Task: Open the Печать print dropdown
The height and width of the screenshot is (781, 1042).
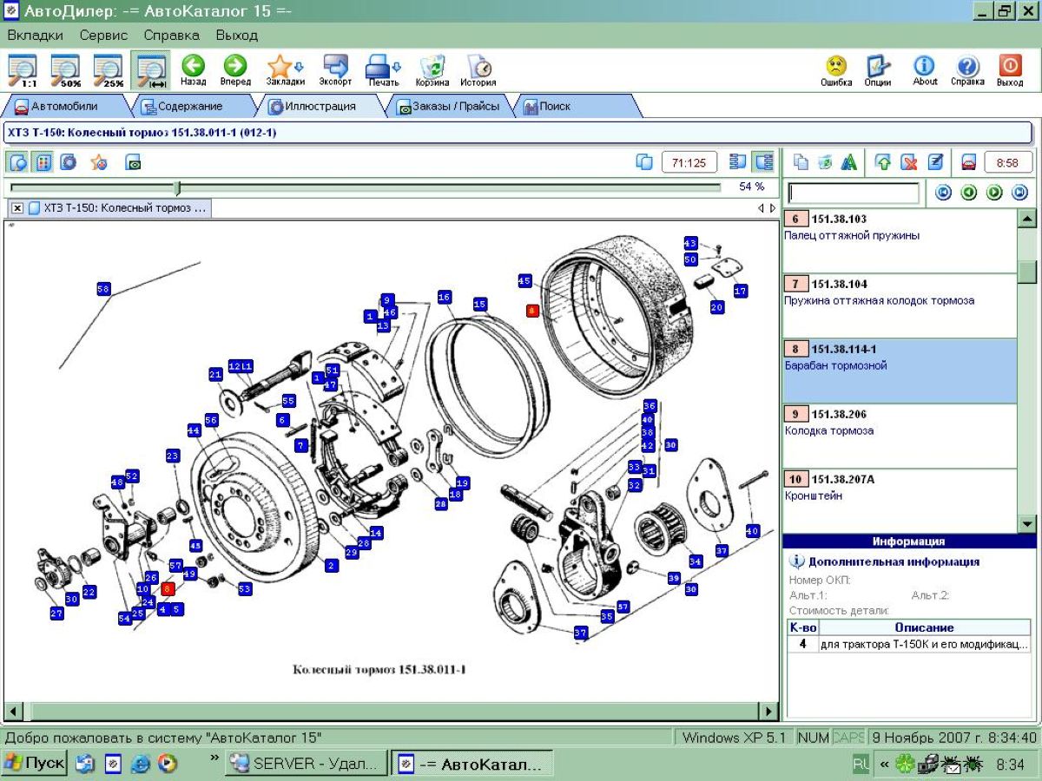Action: [x=383, y=69]
